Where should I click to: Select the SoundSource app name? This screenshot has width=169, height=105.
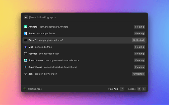[x=36, y=60]
